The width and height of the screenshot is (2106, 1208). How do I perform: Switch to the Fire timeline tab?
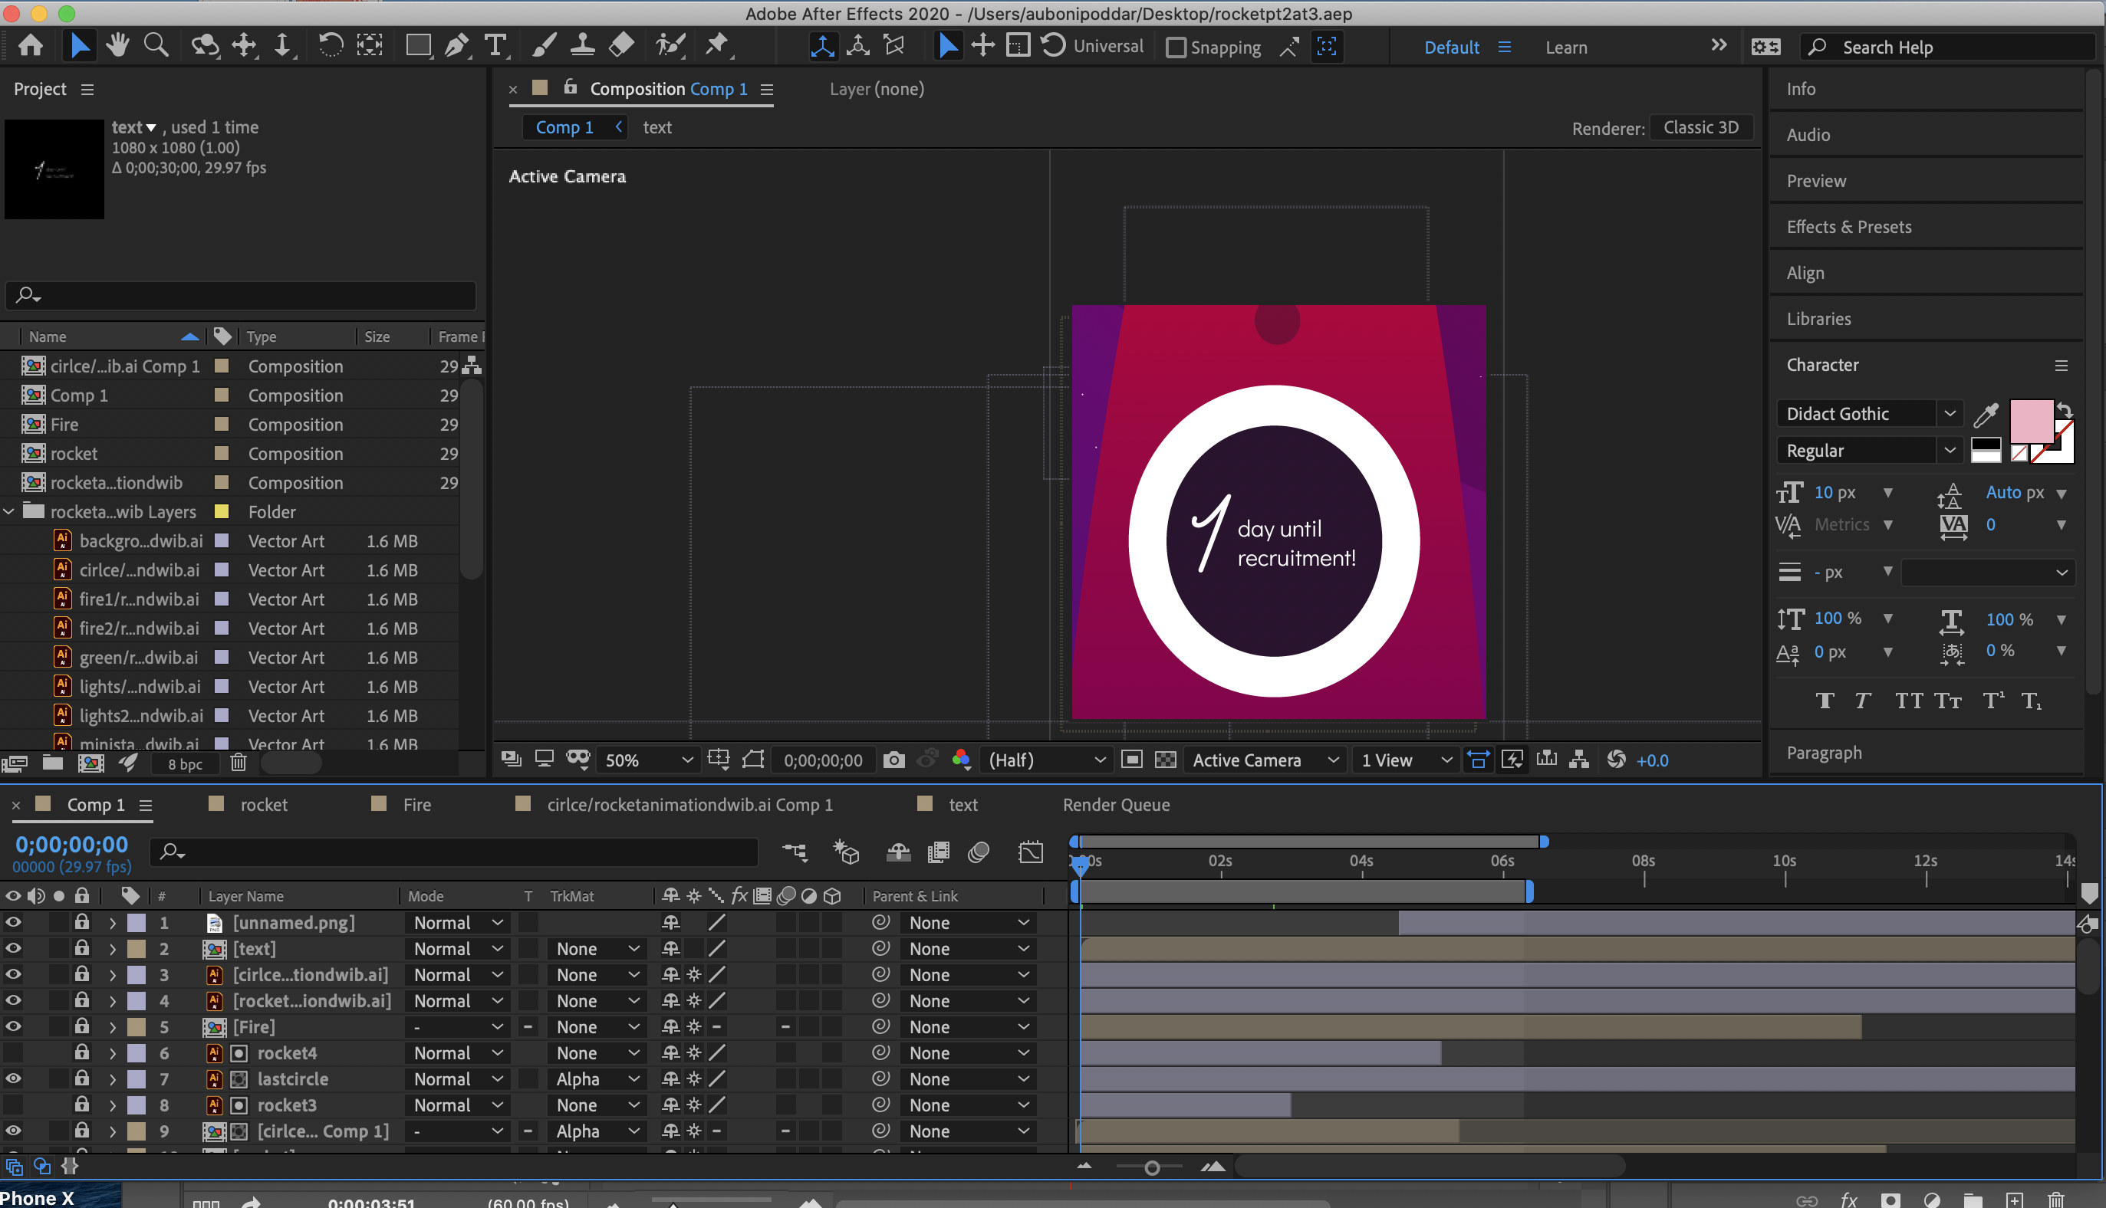point(416,805)
